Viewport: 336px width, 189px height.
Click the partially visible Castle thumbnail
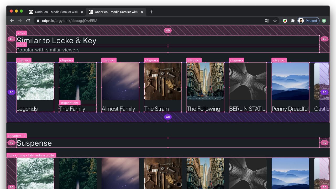tap(322, 81)
